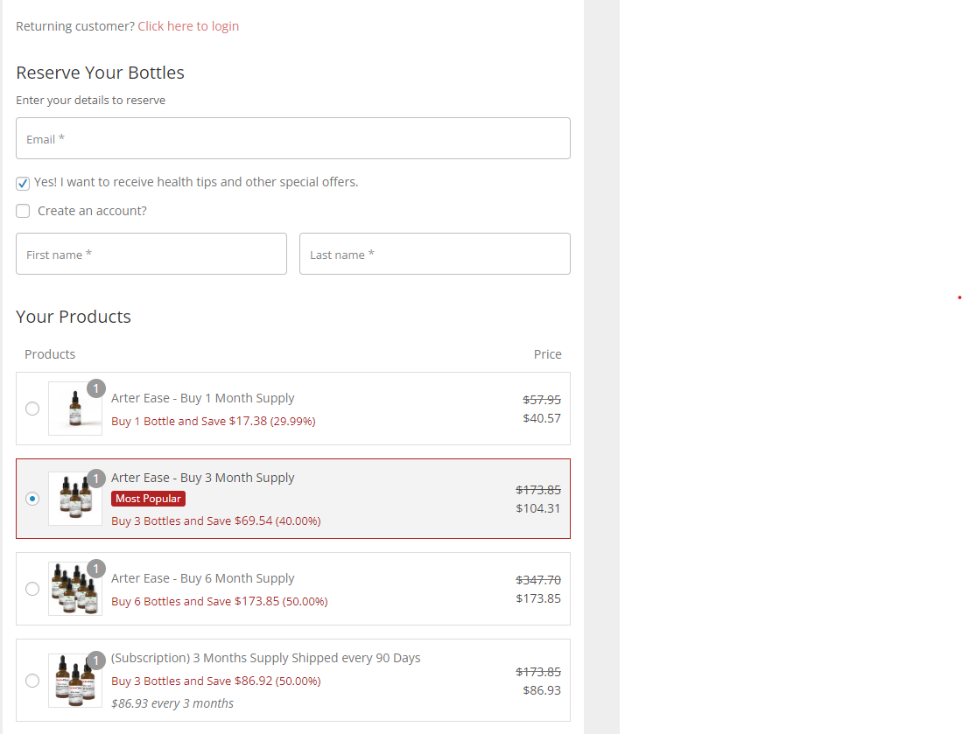Click the quantity badge on the Subscription image
The height and width of the screenshot is (734, 962).
[96, 661]
